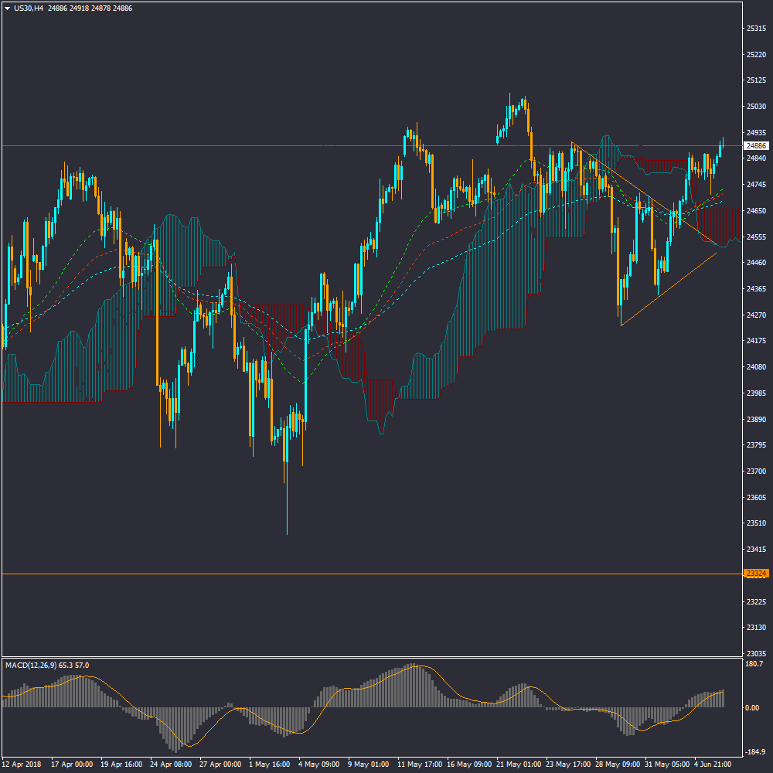Click the 4 May 09:00 time label
The height and width of the screenshot is (773, 773).
319,764
